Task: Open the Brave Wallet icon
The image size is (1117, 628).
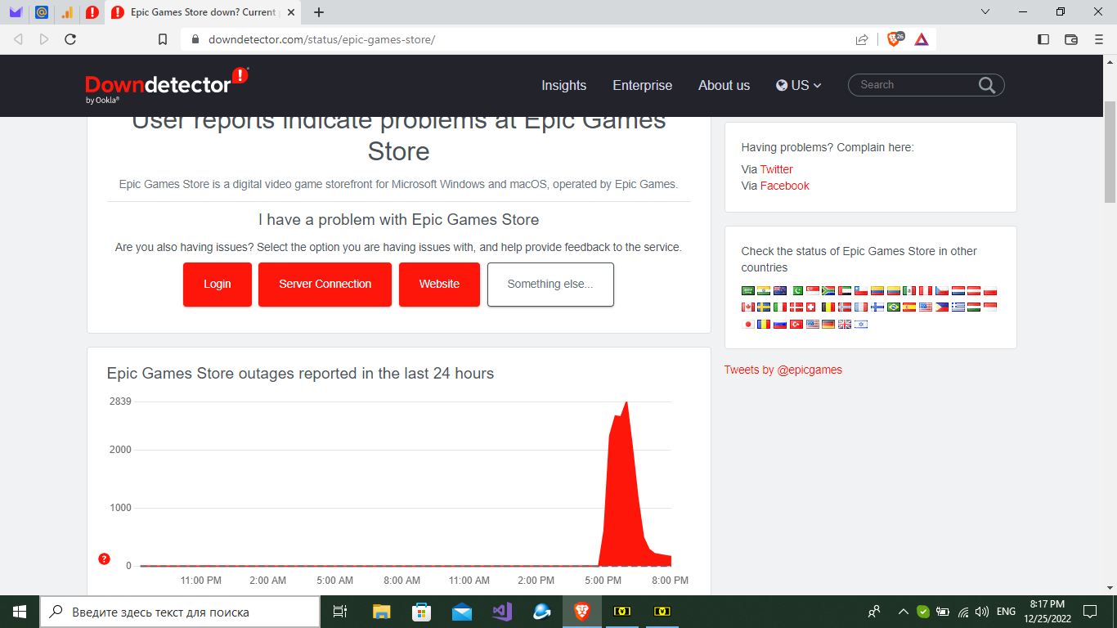Action: click(x=1071, y=39)
